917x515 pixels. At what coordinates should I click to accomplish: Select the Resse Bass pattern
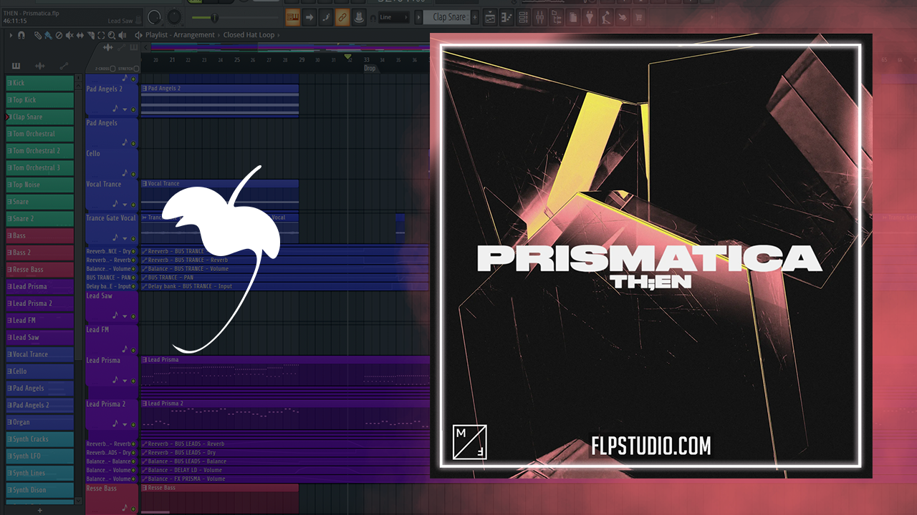tap(39, 270)
